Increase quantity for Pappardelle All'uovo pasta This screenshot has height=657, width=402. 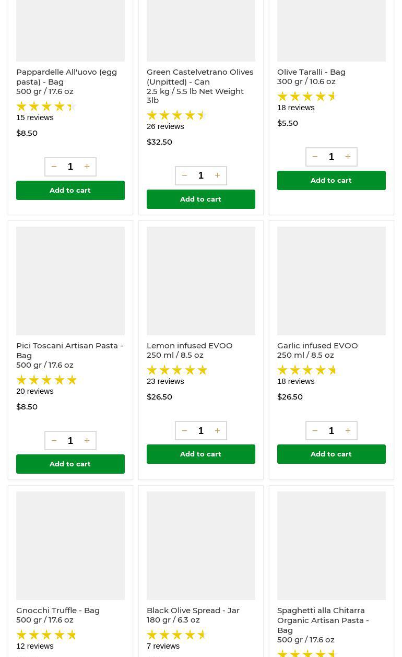[x=87, y=167]
